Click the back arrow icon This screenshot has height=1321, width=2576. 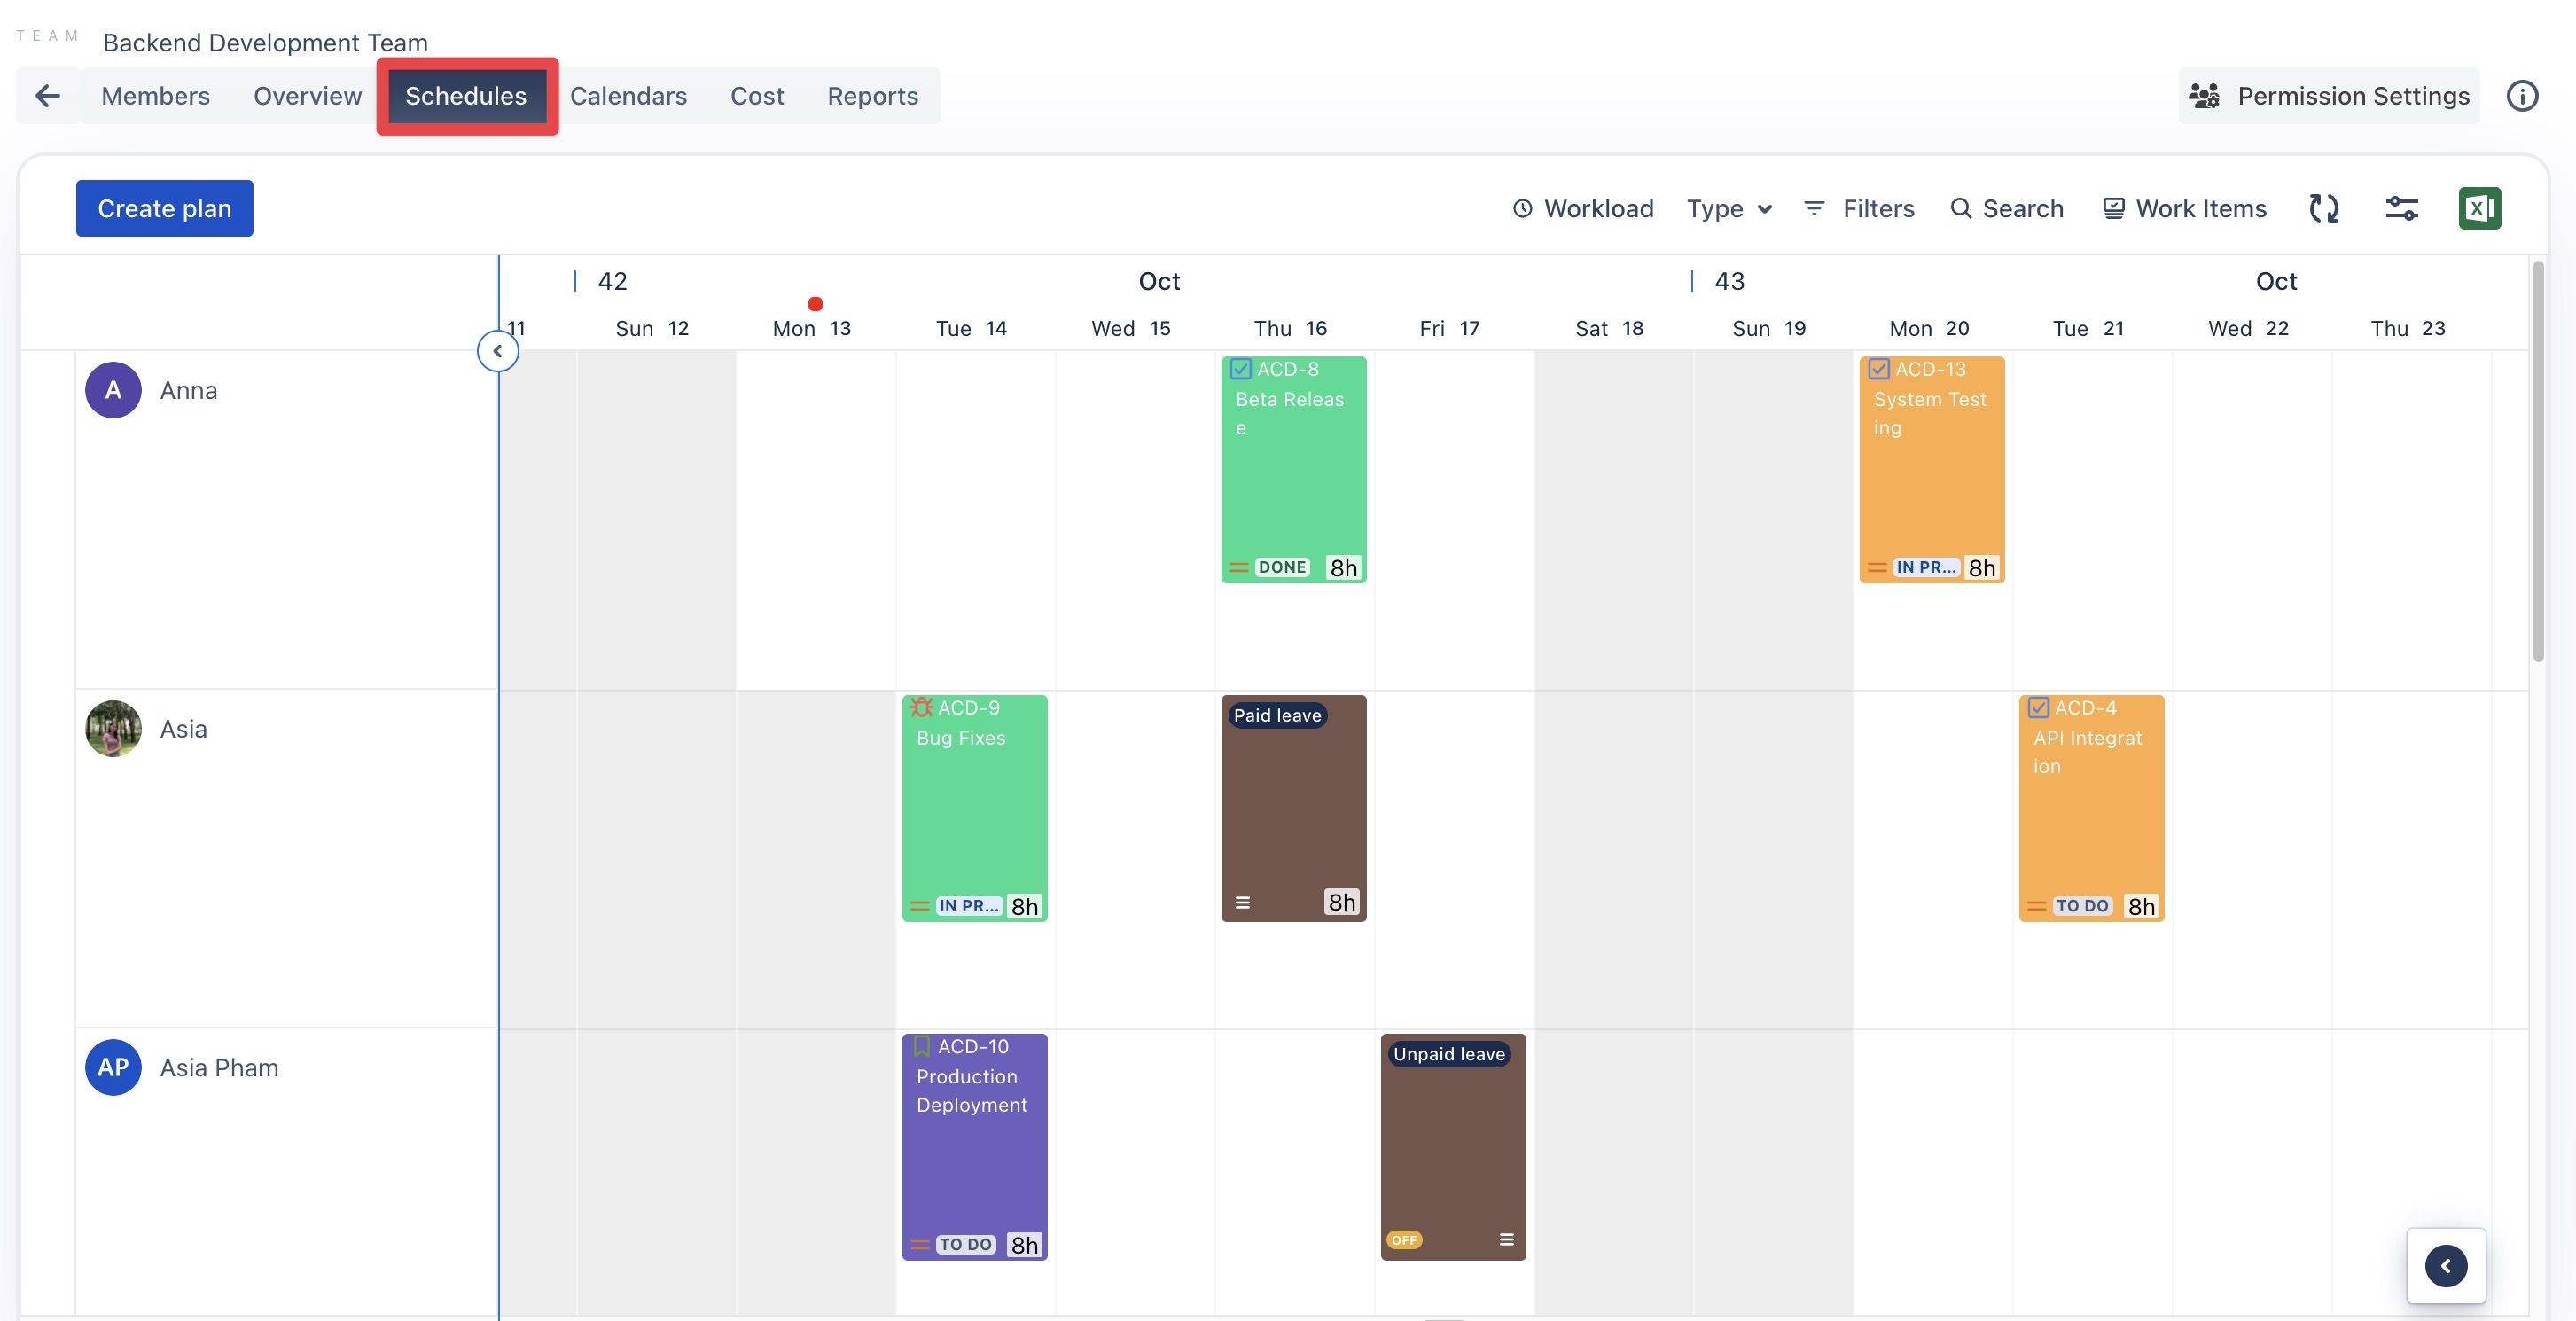click(x=47, y=96)
